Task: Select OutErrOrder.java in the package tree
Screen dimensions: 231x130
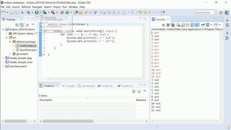Action: coord(26,46)
